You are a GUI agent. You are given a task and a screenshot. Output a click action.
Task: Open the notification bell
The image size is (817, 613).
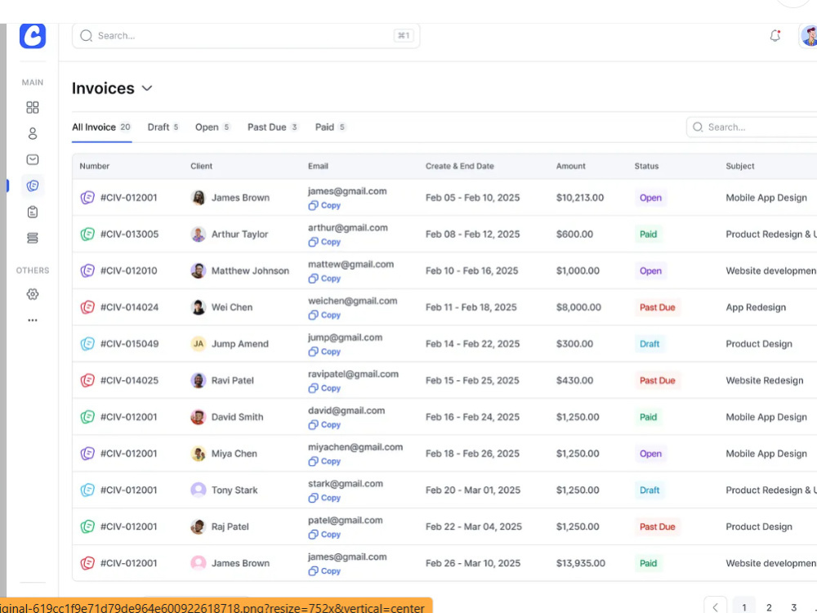click(775, 35)
